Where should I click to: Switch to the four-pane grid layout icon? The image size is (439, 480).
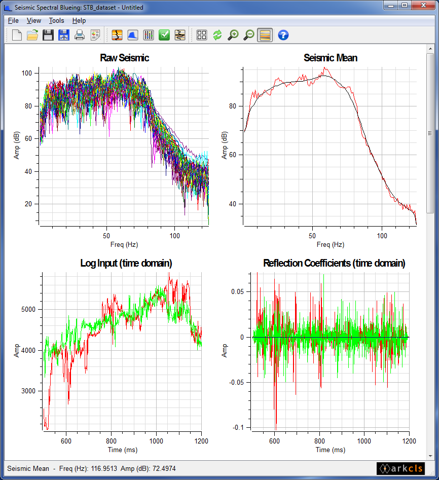point(202,35)
